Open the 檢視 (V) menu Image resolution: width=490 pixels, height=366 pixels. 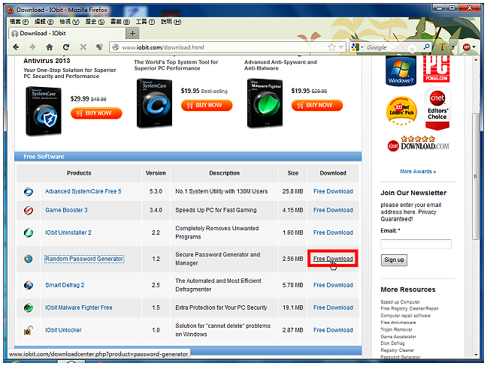coord(69,22)
